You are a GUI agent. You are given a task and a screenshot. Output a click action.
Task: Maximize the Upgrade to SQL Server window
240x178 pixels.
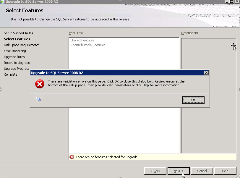[232, 1]
